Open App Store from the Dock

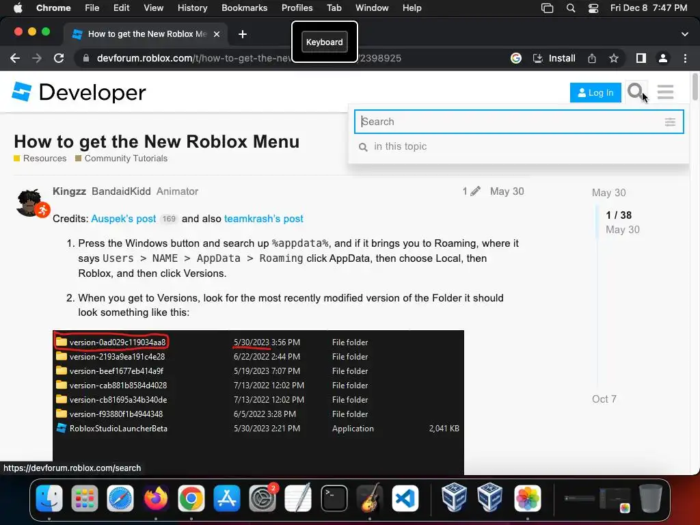point(227,498)
